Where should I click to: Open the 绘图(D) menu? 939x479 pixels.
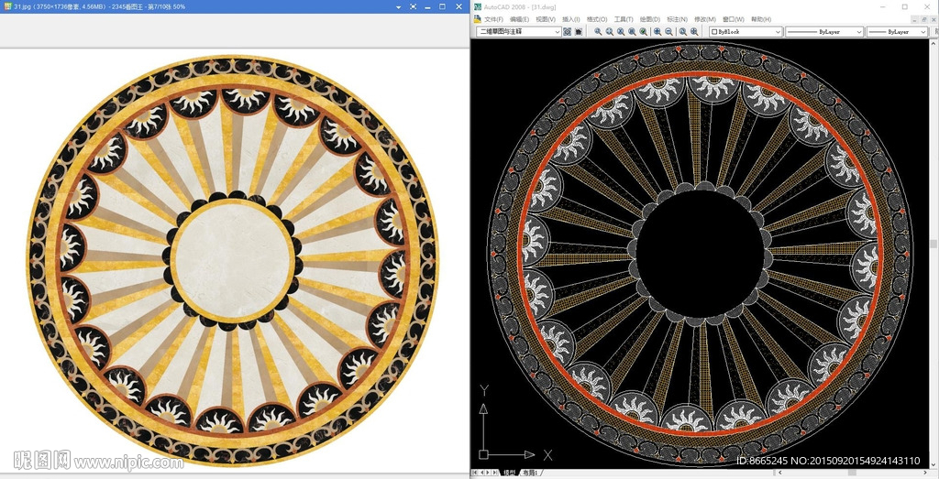tap(649, 18)
